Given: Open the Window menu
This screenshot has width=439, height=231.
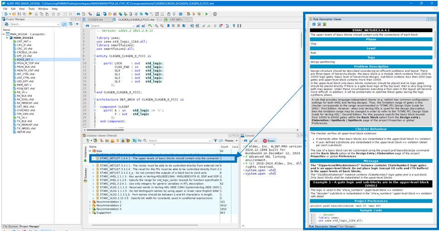Looking at the screenshot, I should click(x=43, y=9).
